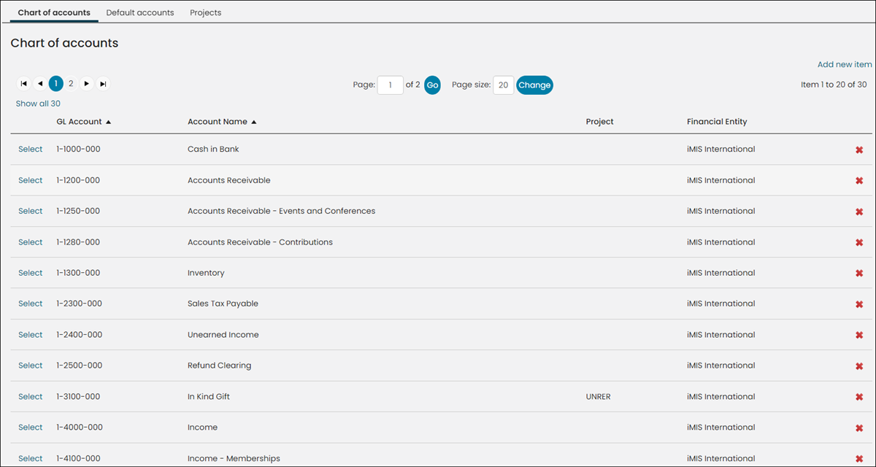Delete the In Kind Gift row
The image size is (876, 467).
click(x=859, y=398)
